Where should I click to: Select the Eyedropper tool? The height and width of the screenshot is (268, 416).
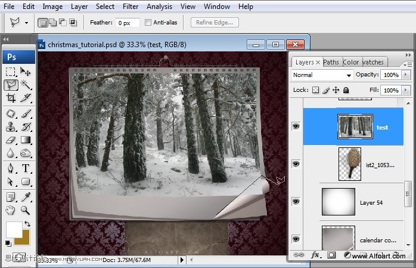26,197
